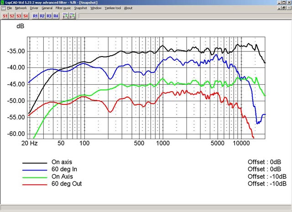This screenshot has height=212, width=292.
Task: Click the -45.00 axis value
Action: pyautogui.click(x=16, y=84)
